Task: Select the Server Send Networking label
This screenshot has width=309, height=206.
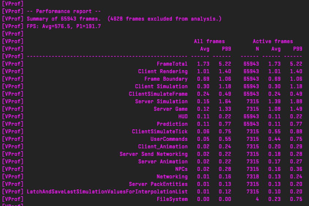Action: pos(154,154)
